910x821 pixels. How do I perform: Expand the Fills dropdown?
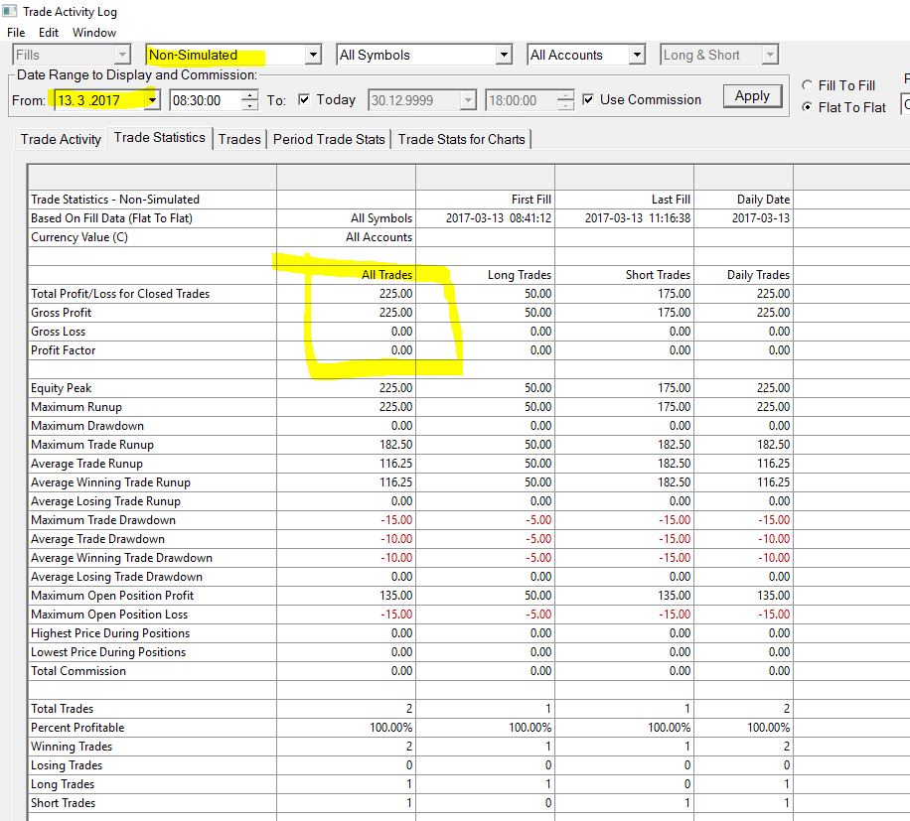click(122, 55)
